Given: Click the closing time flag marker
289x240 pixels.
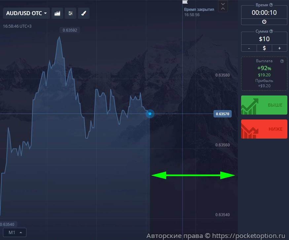Looking at the screenshot, I should pyautogui.click(x=185, y=2).
